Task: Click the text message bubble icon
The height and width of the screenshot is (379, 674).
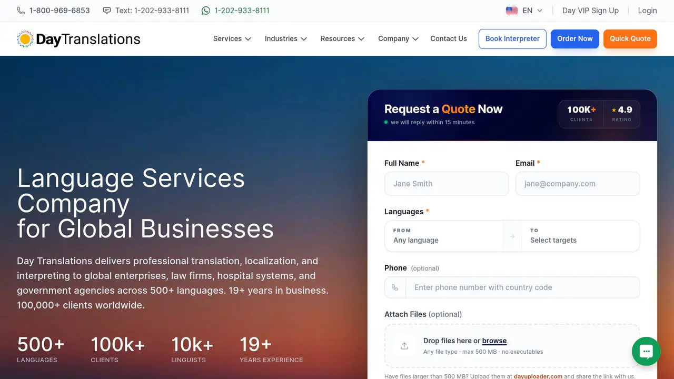Action: [x=107, y=11]
